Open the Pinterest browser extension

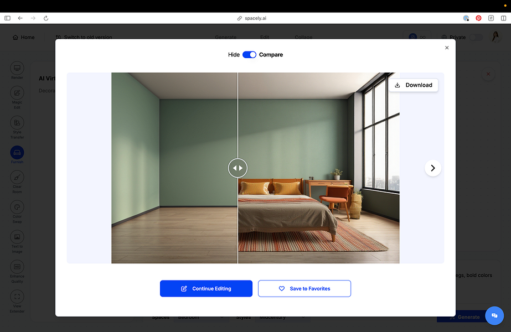[478, 18]
